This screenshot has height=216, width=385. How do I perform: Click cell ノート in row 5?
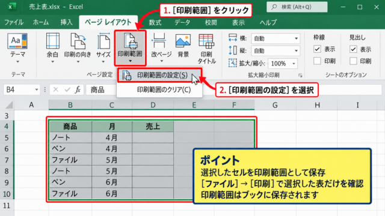click(70, 137)
